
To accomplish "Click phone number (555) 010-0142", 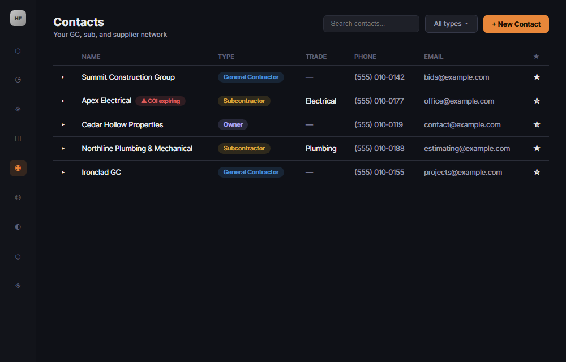I will tap(379, 77).
